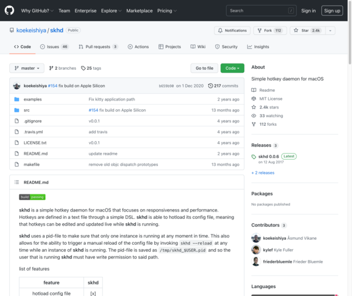Click the 33 watching eye icon
The height and width of the screenshot is (296, 352).
click(x=253, y=116)
